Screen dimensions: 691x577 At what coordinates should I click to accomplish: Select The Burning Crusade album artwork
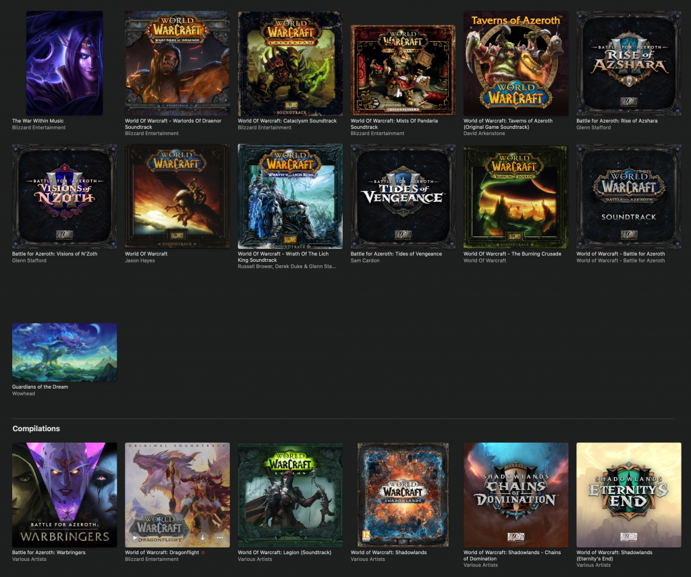coord(516,196)
